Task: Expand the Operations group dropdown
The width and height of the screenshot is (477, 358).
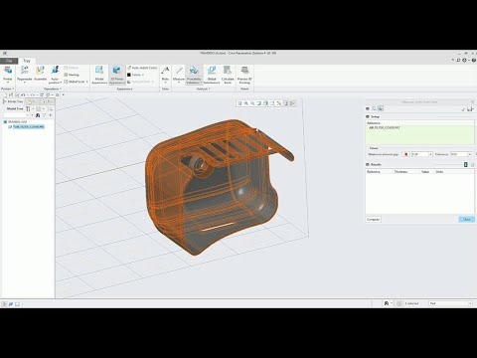Action: tap(53, 89)
